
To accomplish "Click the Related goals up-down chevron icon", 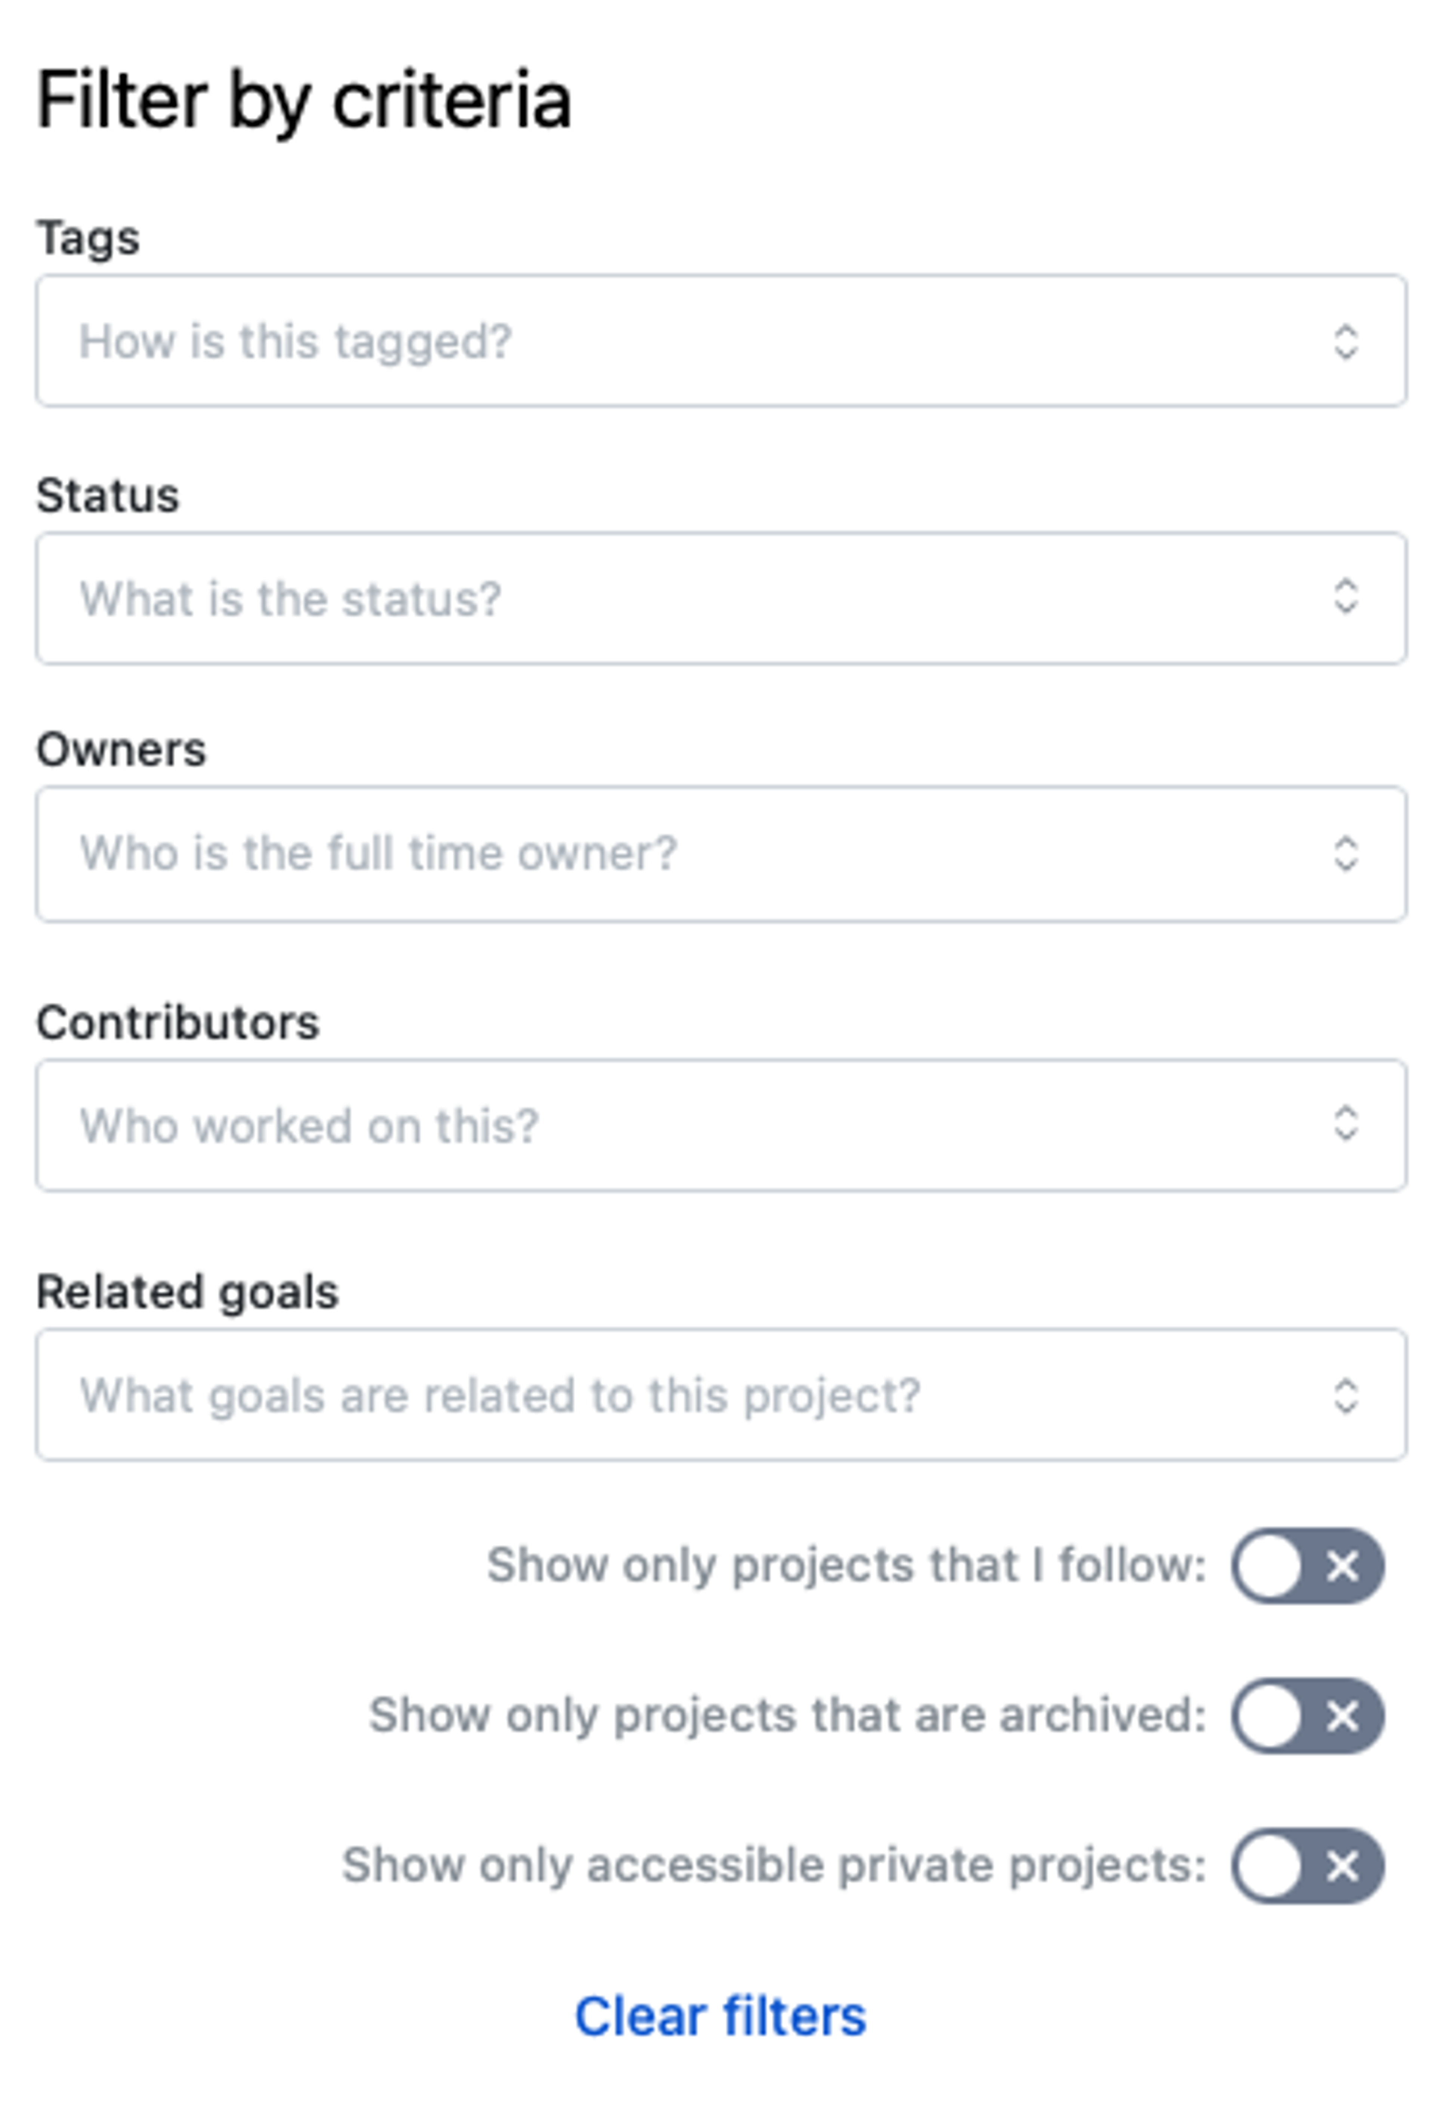I will point(1345,1395).
